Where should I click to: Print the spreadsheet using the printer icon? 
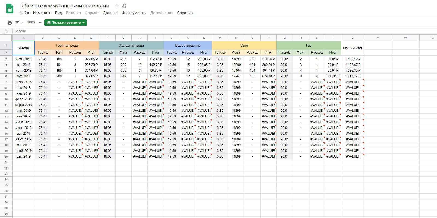10,23
